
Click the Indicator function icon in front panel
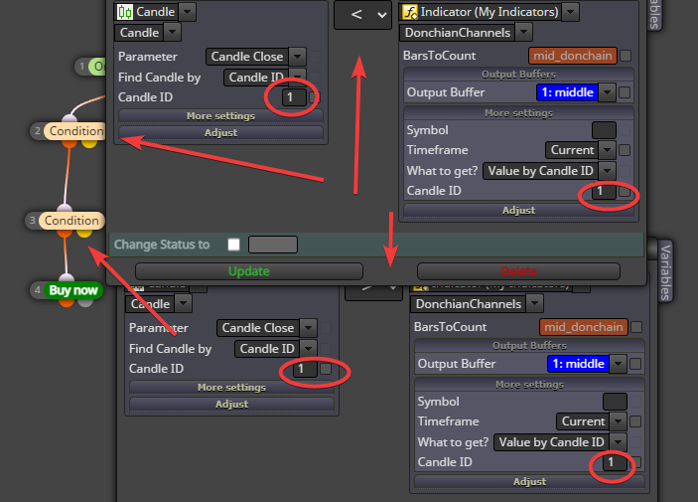[410, 12]
